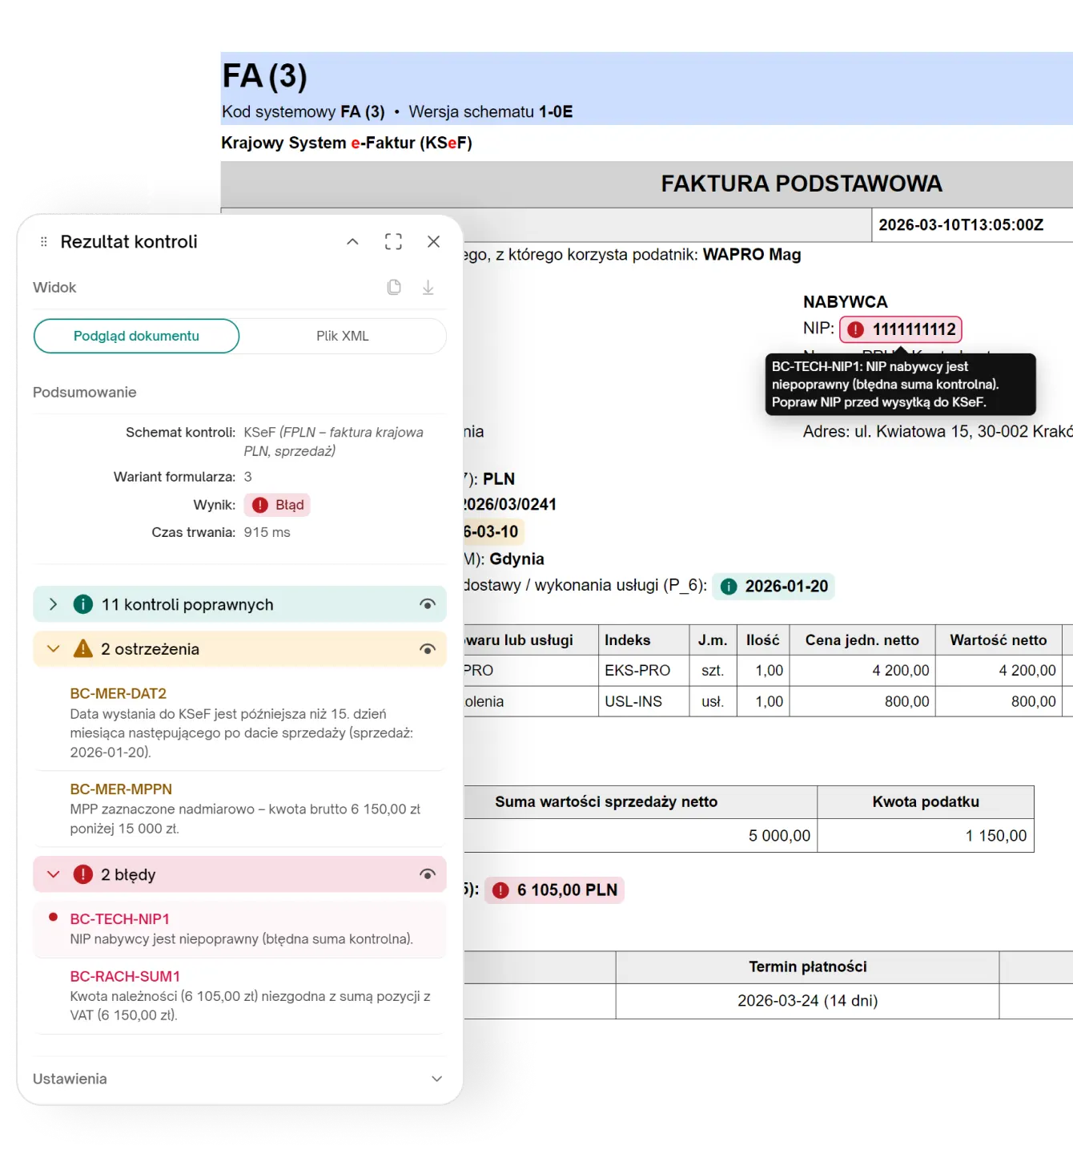Click the orange warning triangle icon
This screenshot has height=1154, width=1073.
tap(82, 648)
